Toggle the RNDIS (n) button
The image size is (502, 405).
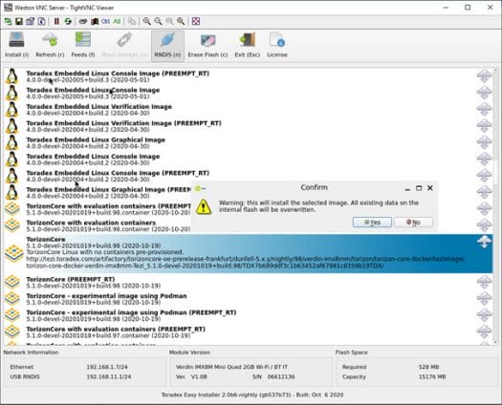pyautogui.click(x=167, y=45)
